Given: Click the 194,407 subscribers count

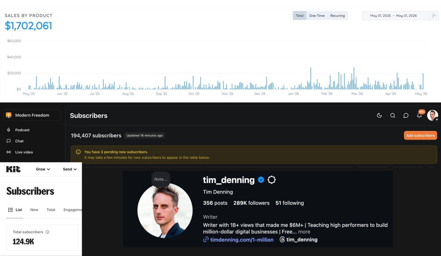Looking at the screenshot, I should 96,135.
